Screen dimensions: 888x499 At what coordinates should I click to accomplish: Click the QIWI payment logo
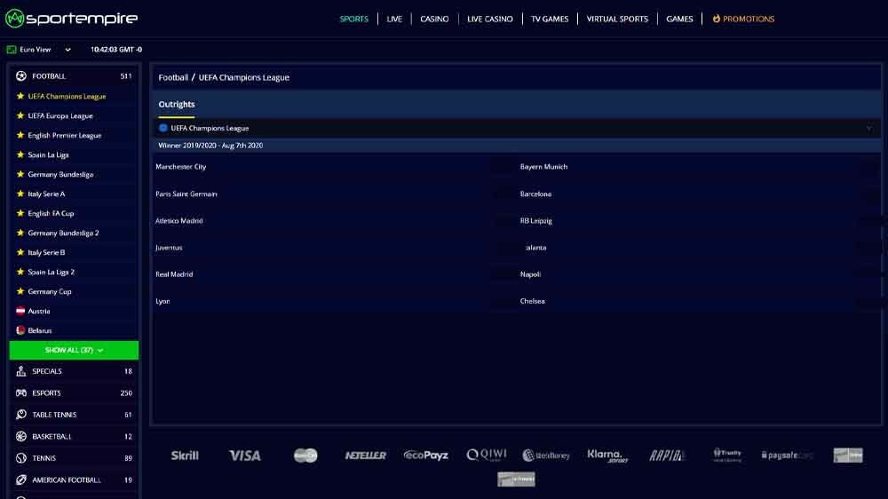tap(487, 455)
